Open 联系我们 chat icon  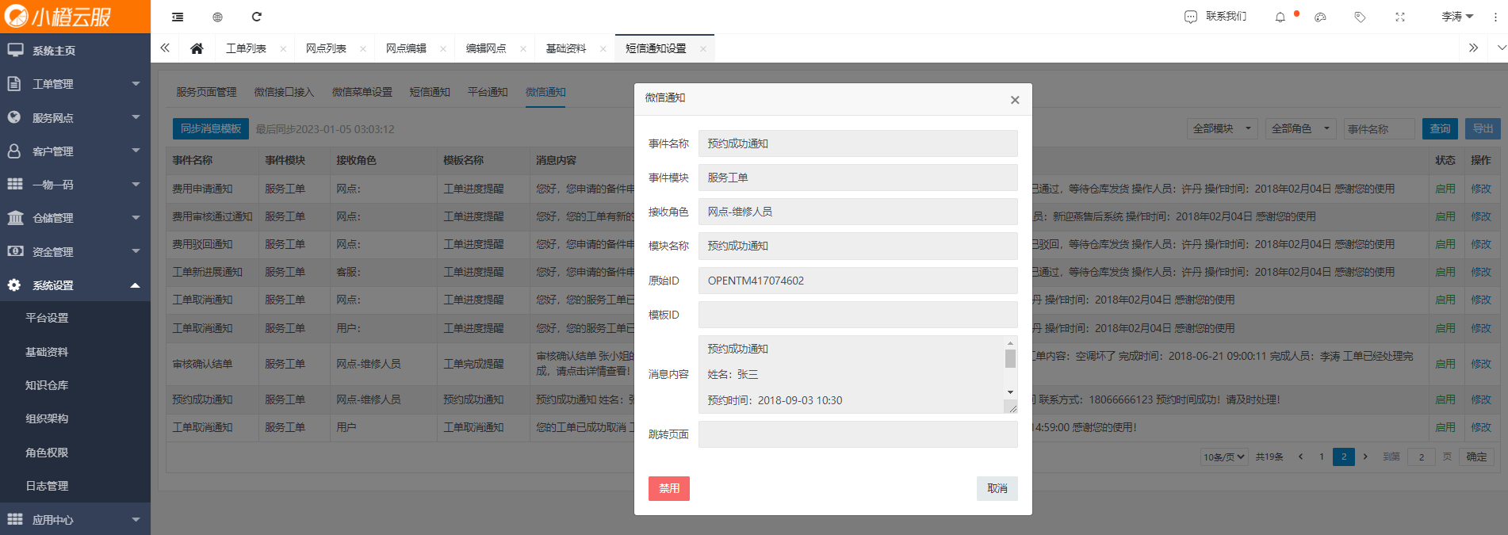point(1191,17)
